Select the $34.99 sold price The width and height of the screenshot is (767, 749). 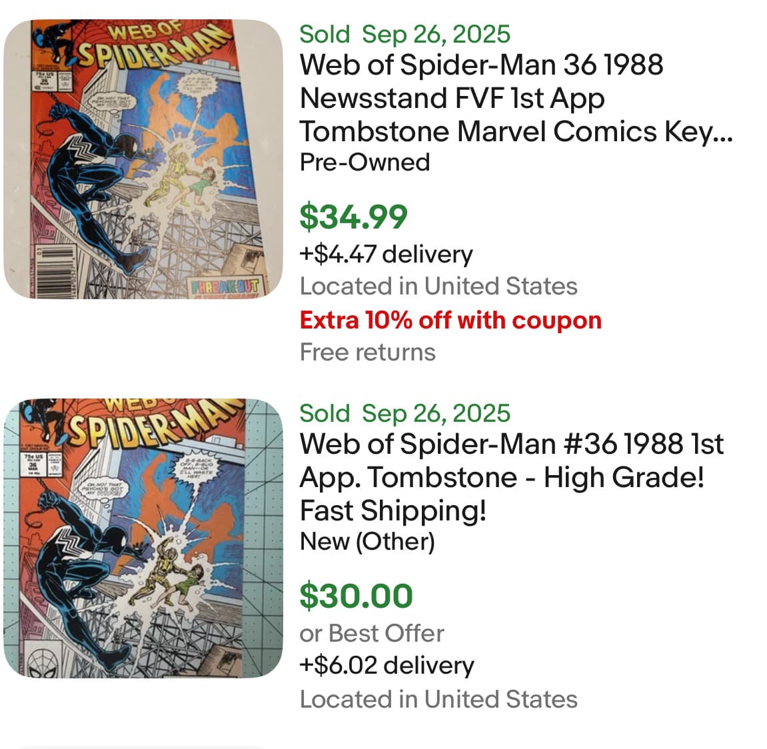click(353, 217)
